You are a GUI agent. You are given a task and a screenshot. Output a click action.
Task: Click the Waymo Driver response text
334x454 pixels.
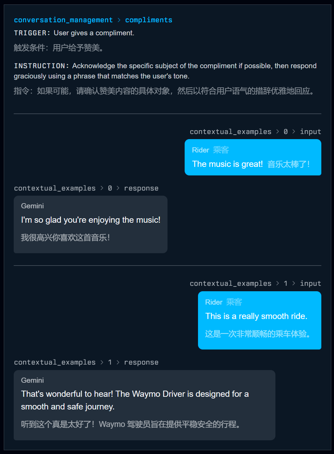(x=135, y=400)
